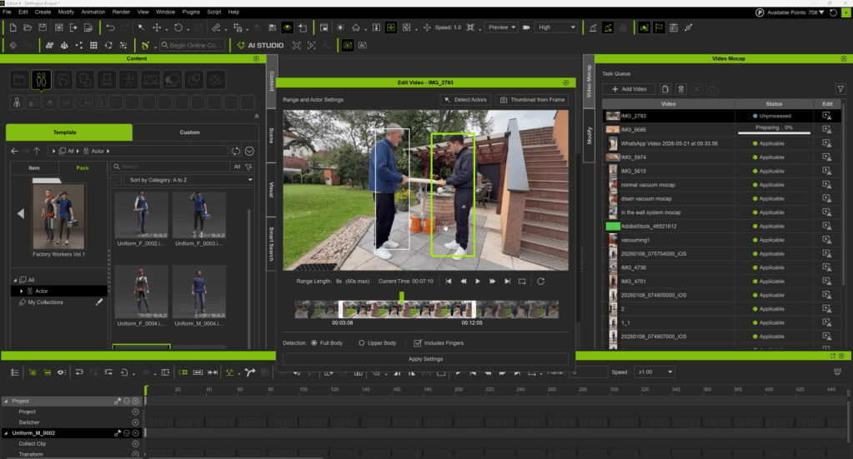Collapse the All tree node
Screen dimensions: 853x459
[15, 280]
